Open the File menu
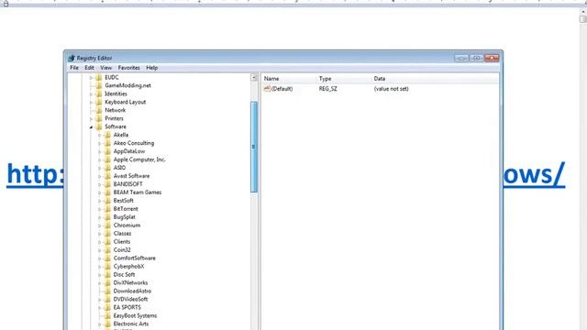The height and width of the screenshot is (330, 587). point(74,68)
